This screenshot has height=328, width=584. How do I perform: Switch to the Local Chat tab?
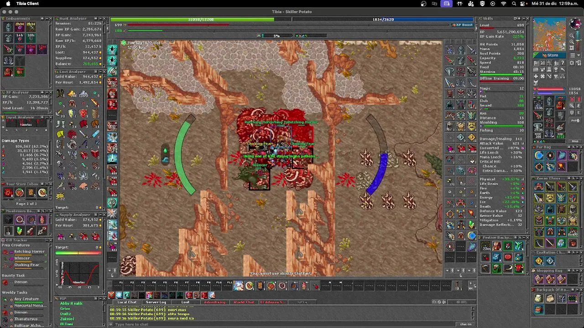(x=127, y=302)
